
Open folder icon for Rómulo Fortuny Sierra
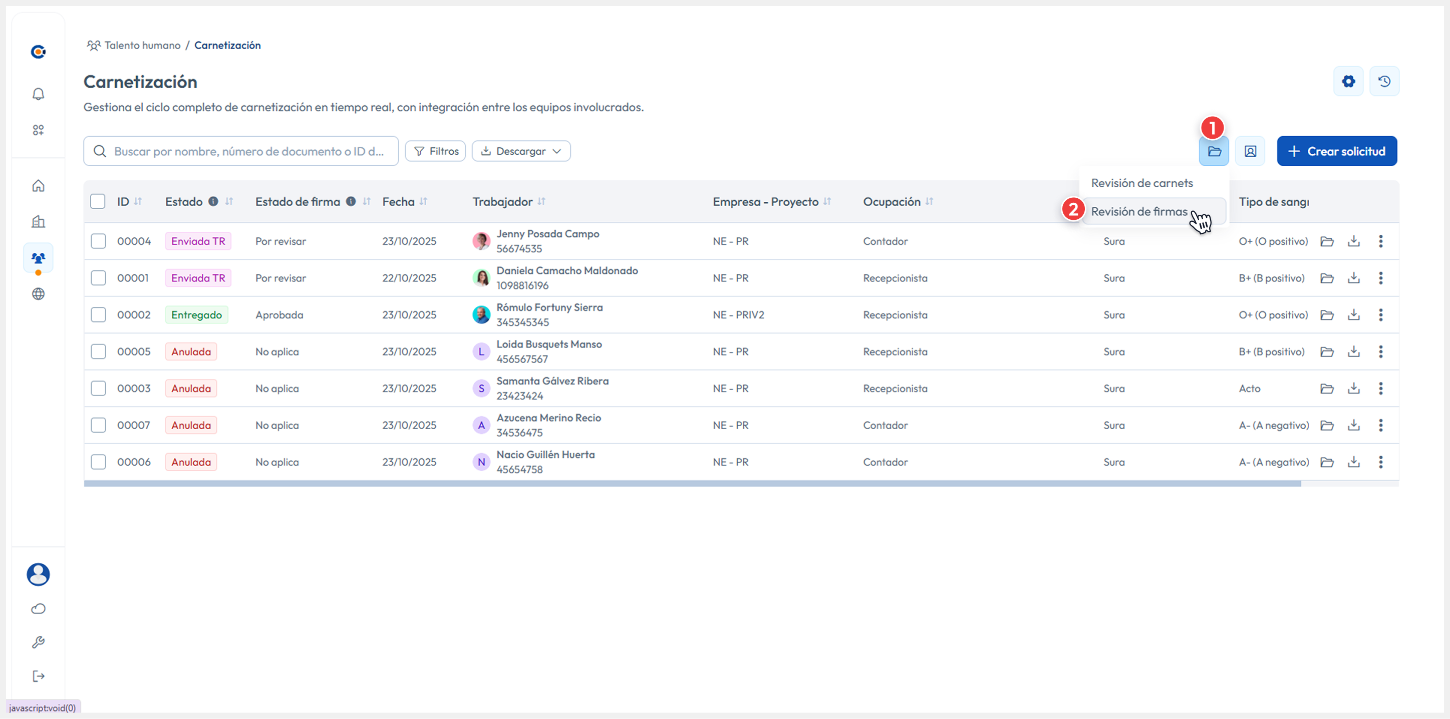pos(1327,315)
